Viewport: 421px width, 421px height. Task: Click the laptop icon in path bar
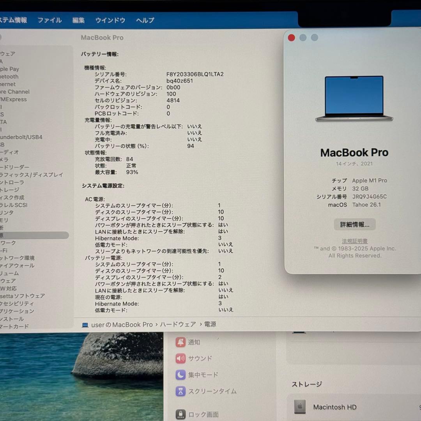point(85,325)
